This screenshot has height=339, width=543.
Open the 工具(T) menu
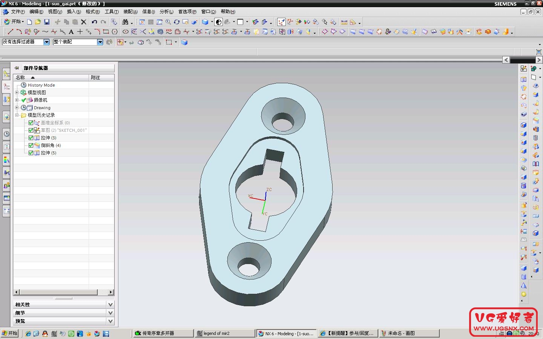(112, 12)
